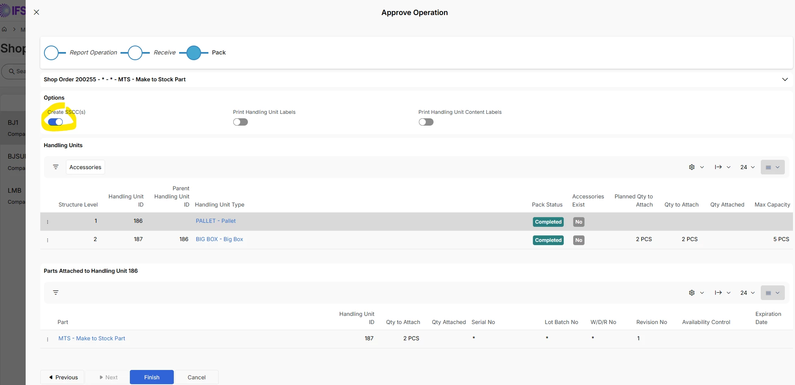Open row menu for MTS part row
This screenshot has width=795, height=385.
pos(48,339)
